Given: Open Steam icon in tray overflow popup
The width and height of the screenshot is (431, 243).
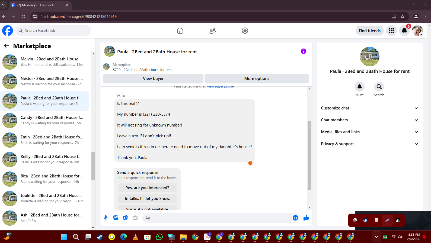Looking at the screenshot, I should 366,220.
